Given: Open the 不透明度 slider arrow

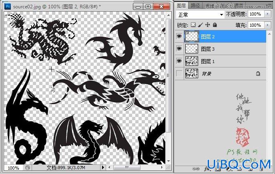Looking at the screenshot, I should tap(267, 14).
